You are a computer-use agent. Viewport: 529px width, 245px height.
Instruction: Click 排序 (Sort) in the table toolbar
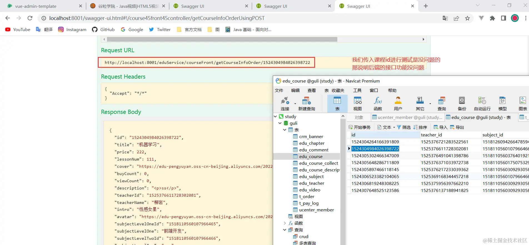tap(420, 127)
